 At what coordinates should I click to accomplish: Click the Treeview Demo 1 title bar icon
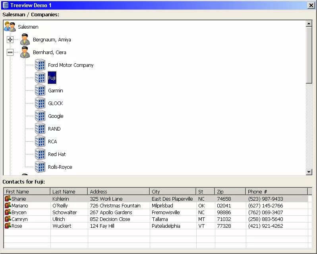[6, 5]
